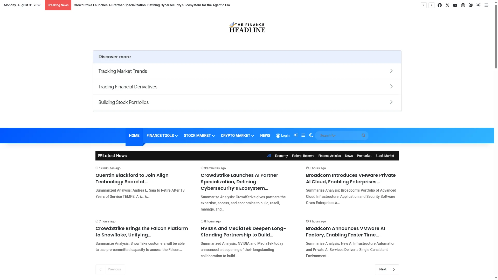Click the random article shuffle icon in top bar
Image resolution: width=498 pixels, height=280 pixels.
click(479, 5)
